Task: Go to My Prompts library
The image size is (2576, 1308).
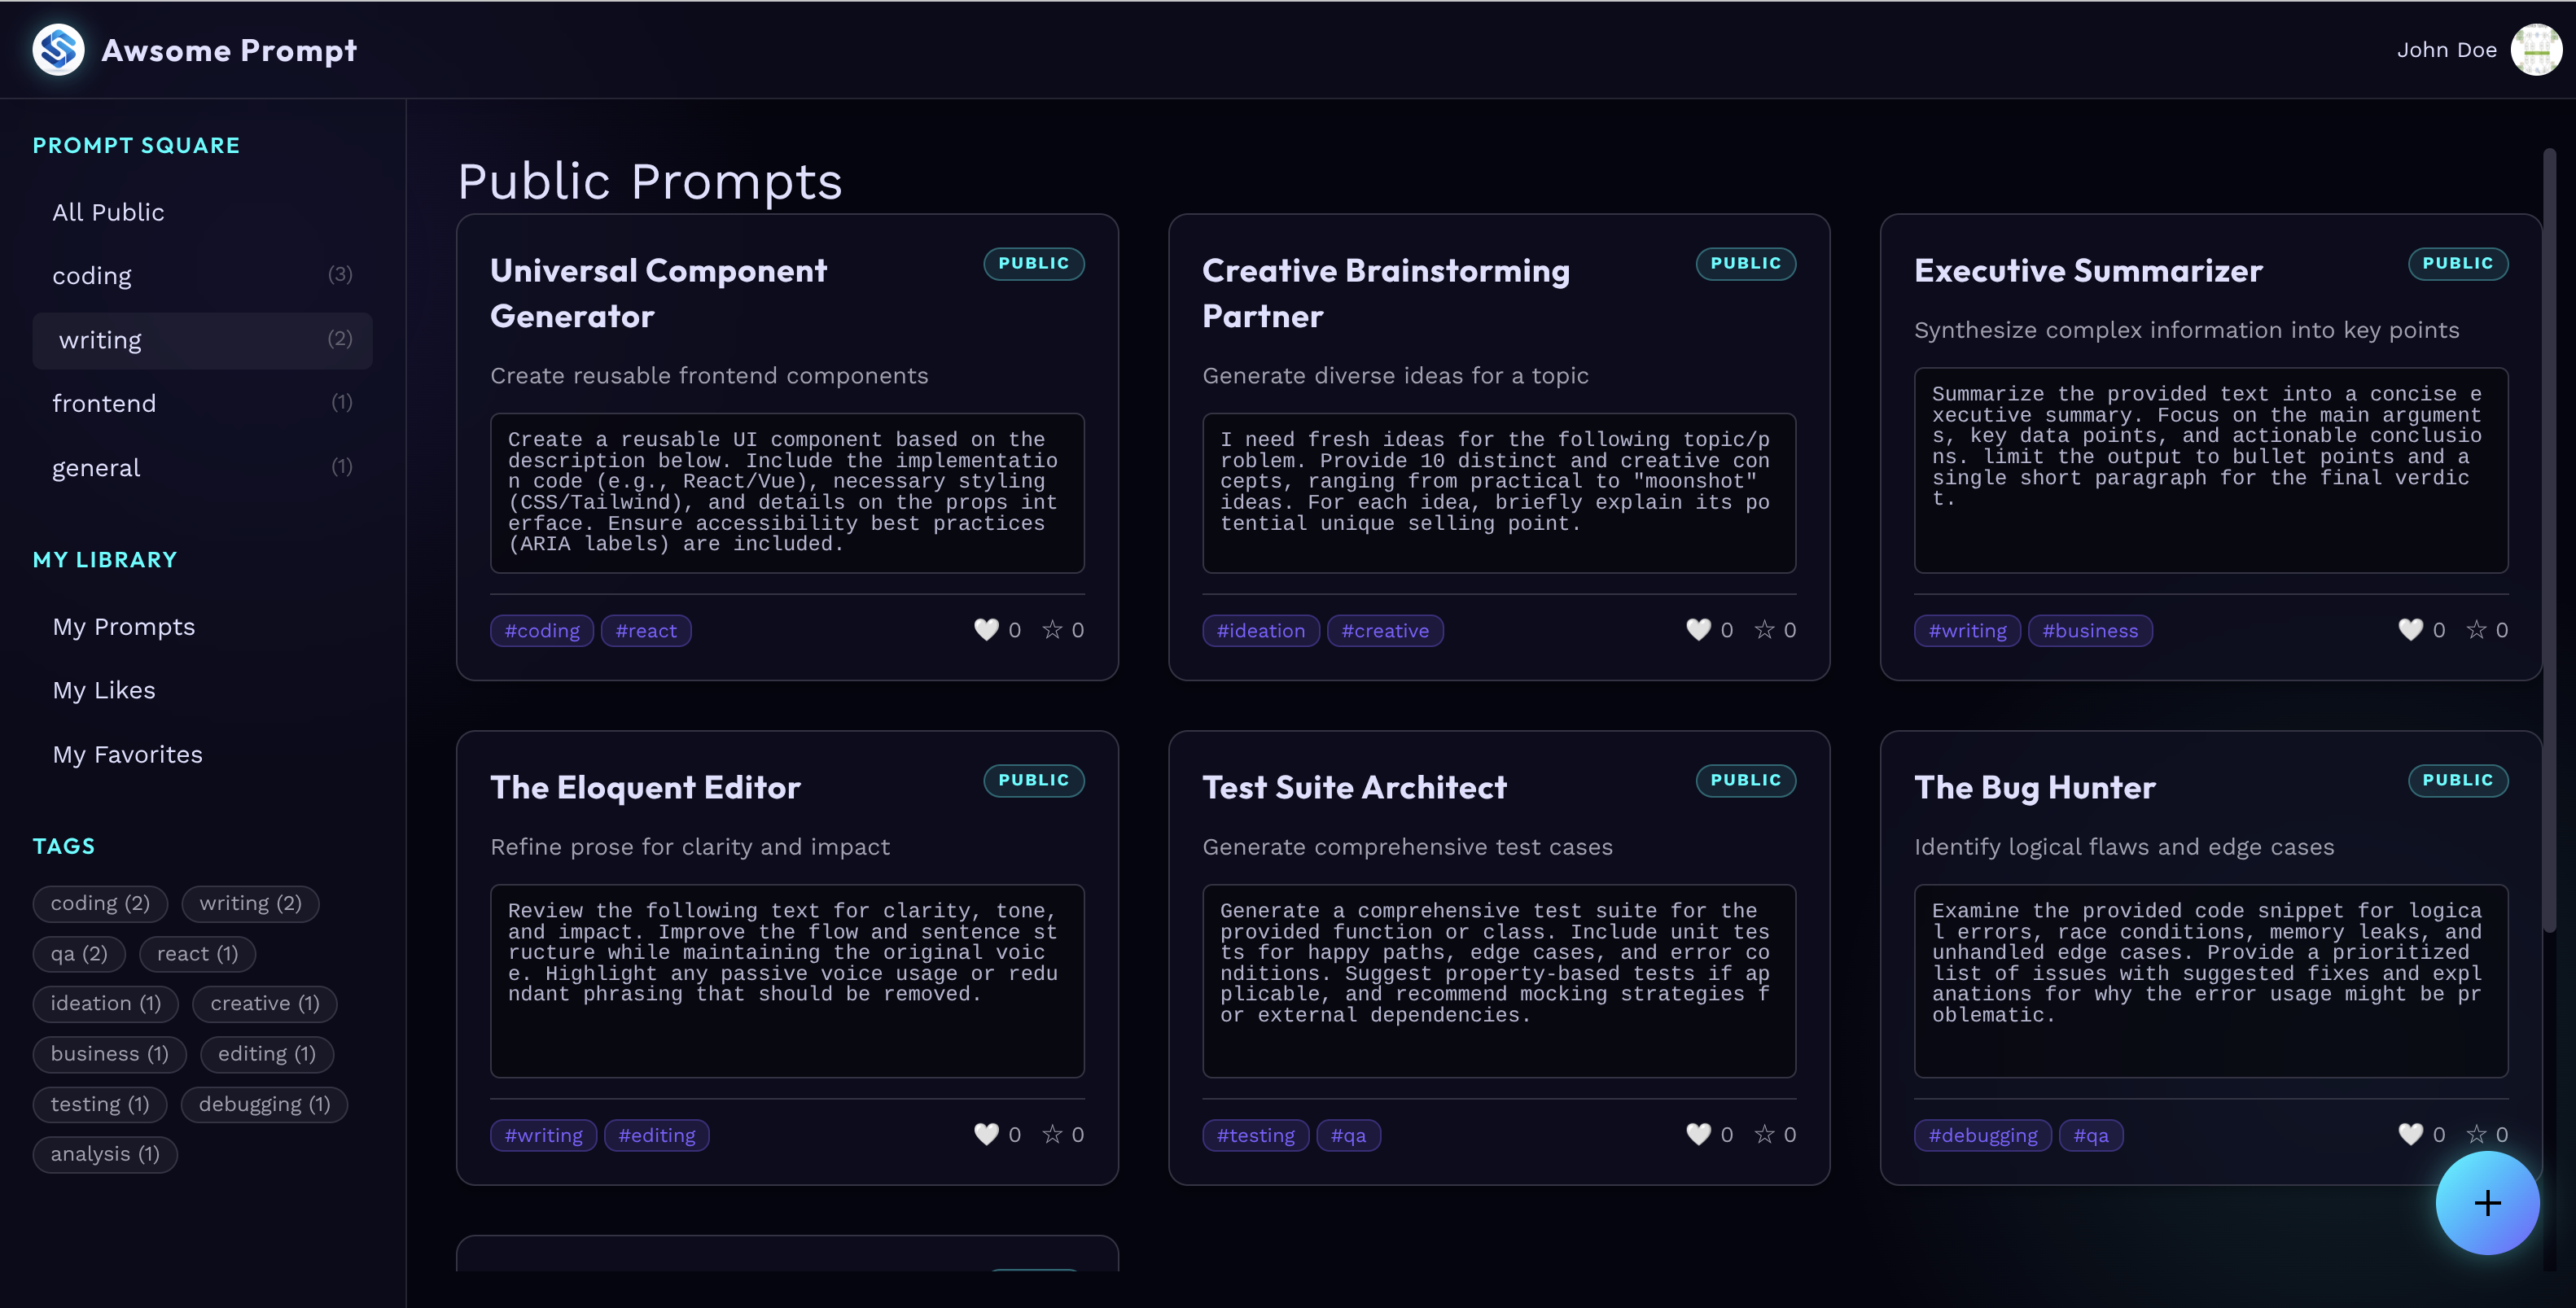Action: (124, 627)
